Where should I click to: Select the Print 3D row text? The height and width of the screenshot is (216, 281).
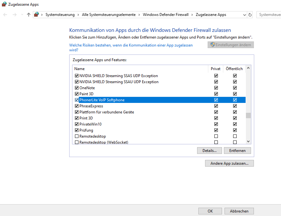pos(86,118)
